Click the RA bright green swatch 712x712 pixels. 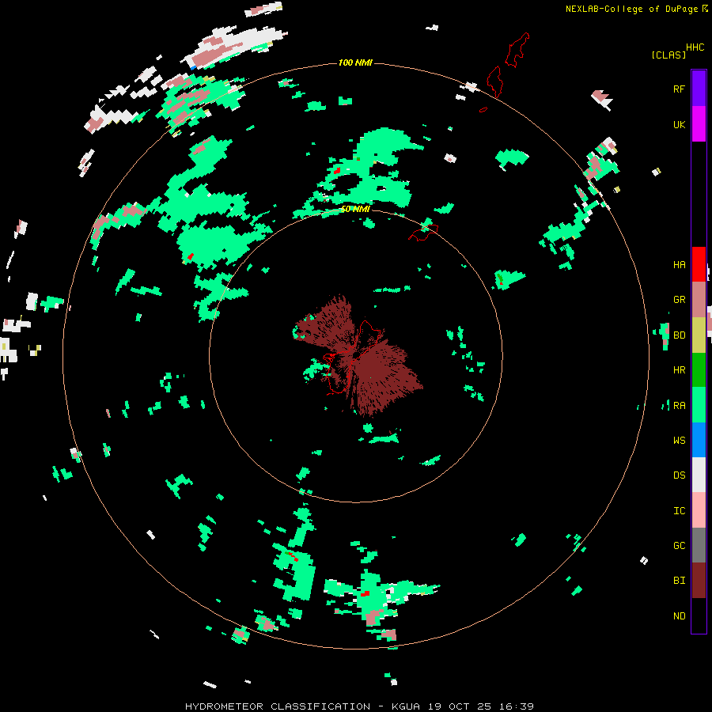click(699, 405)
